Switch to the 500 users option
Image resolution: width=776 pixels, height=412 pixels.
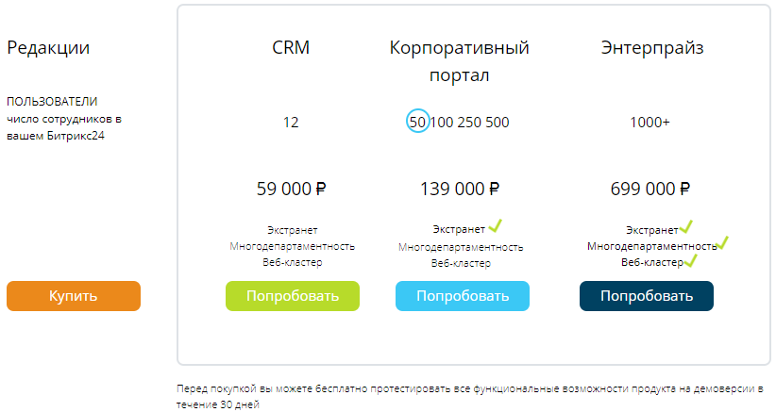498,122
